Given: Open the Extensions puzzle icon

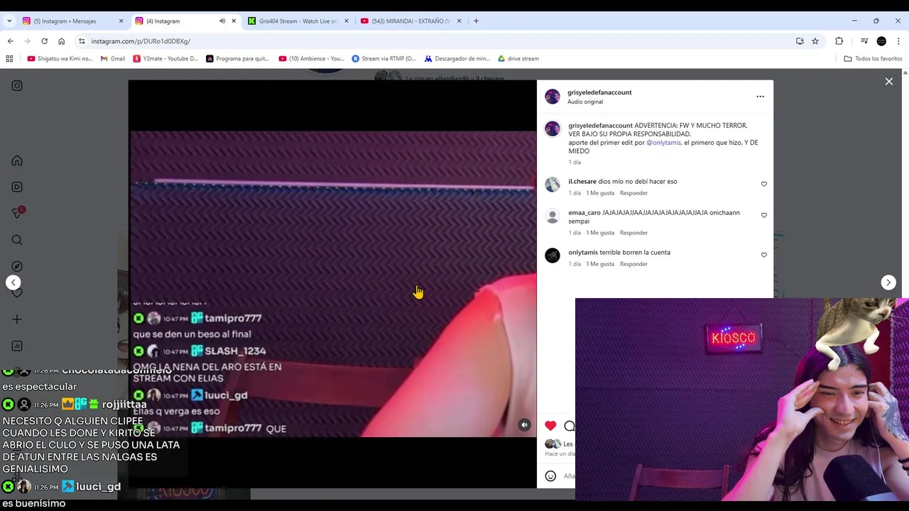Looking at the screenshot, I should point(839,41).
